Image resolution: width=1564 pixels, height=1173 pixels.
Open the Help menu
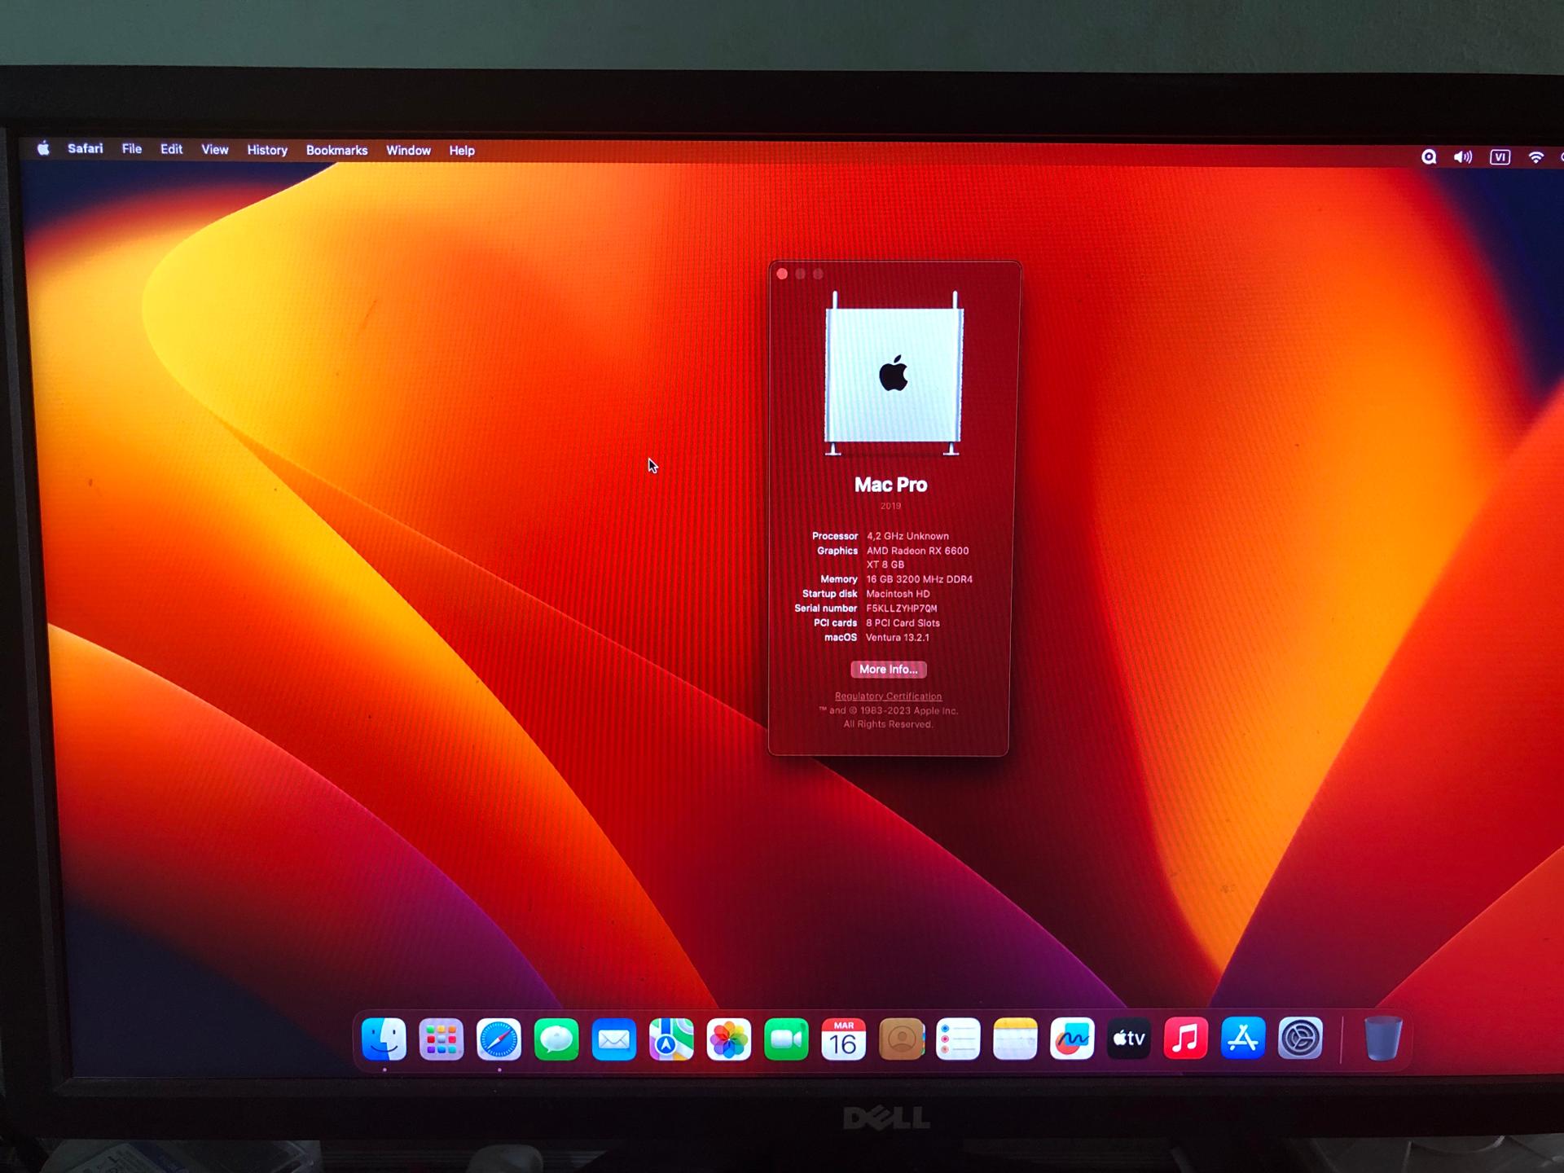(x=462, y=151)
